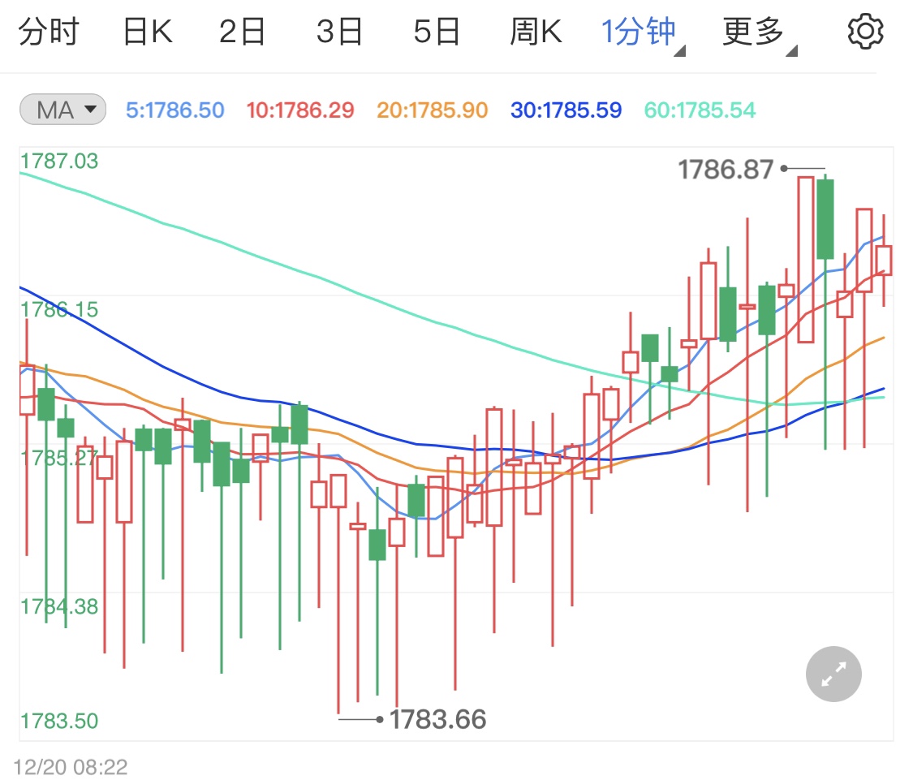The width and height of the screenshot is (913, 780).
Task: Select the 2日 tab
Action: pos(242,32)
